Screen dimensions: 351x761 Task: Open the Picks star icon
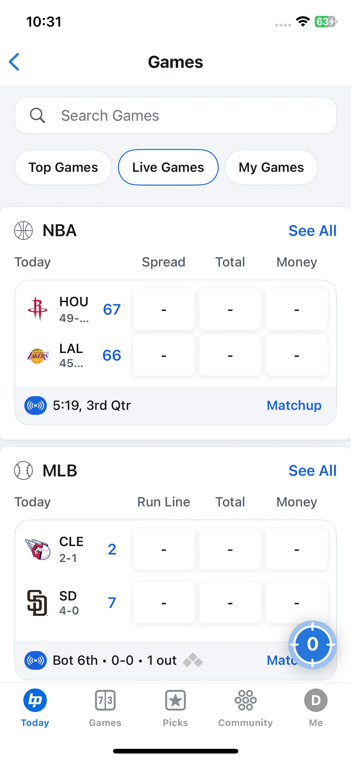(x=175, y=700)
